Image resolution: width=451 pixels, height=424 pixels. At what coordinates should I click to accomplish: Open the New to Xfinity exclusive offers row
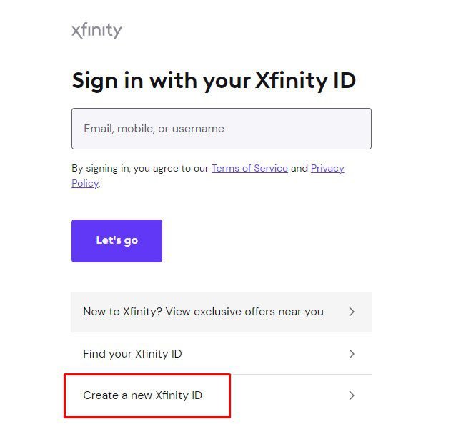(x=203, y=312)
